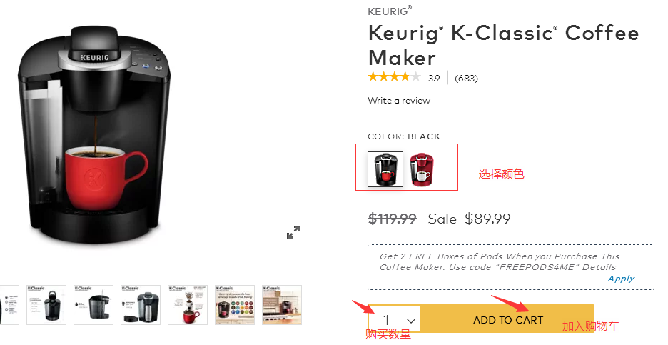This screenshot has height=345, width=668.
Task: View thumbnail with removable drip tray
Action: pyautogui.click(x=141, y=305)
